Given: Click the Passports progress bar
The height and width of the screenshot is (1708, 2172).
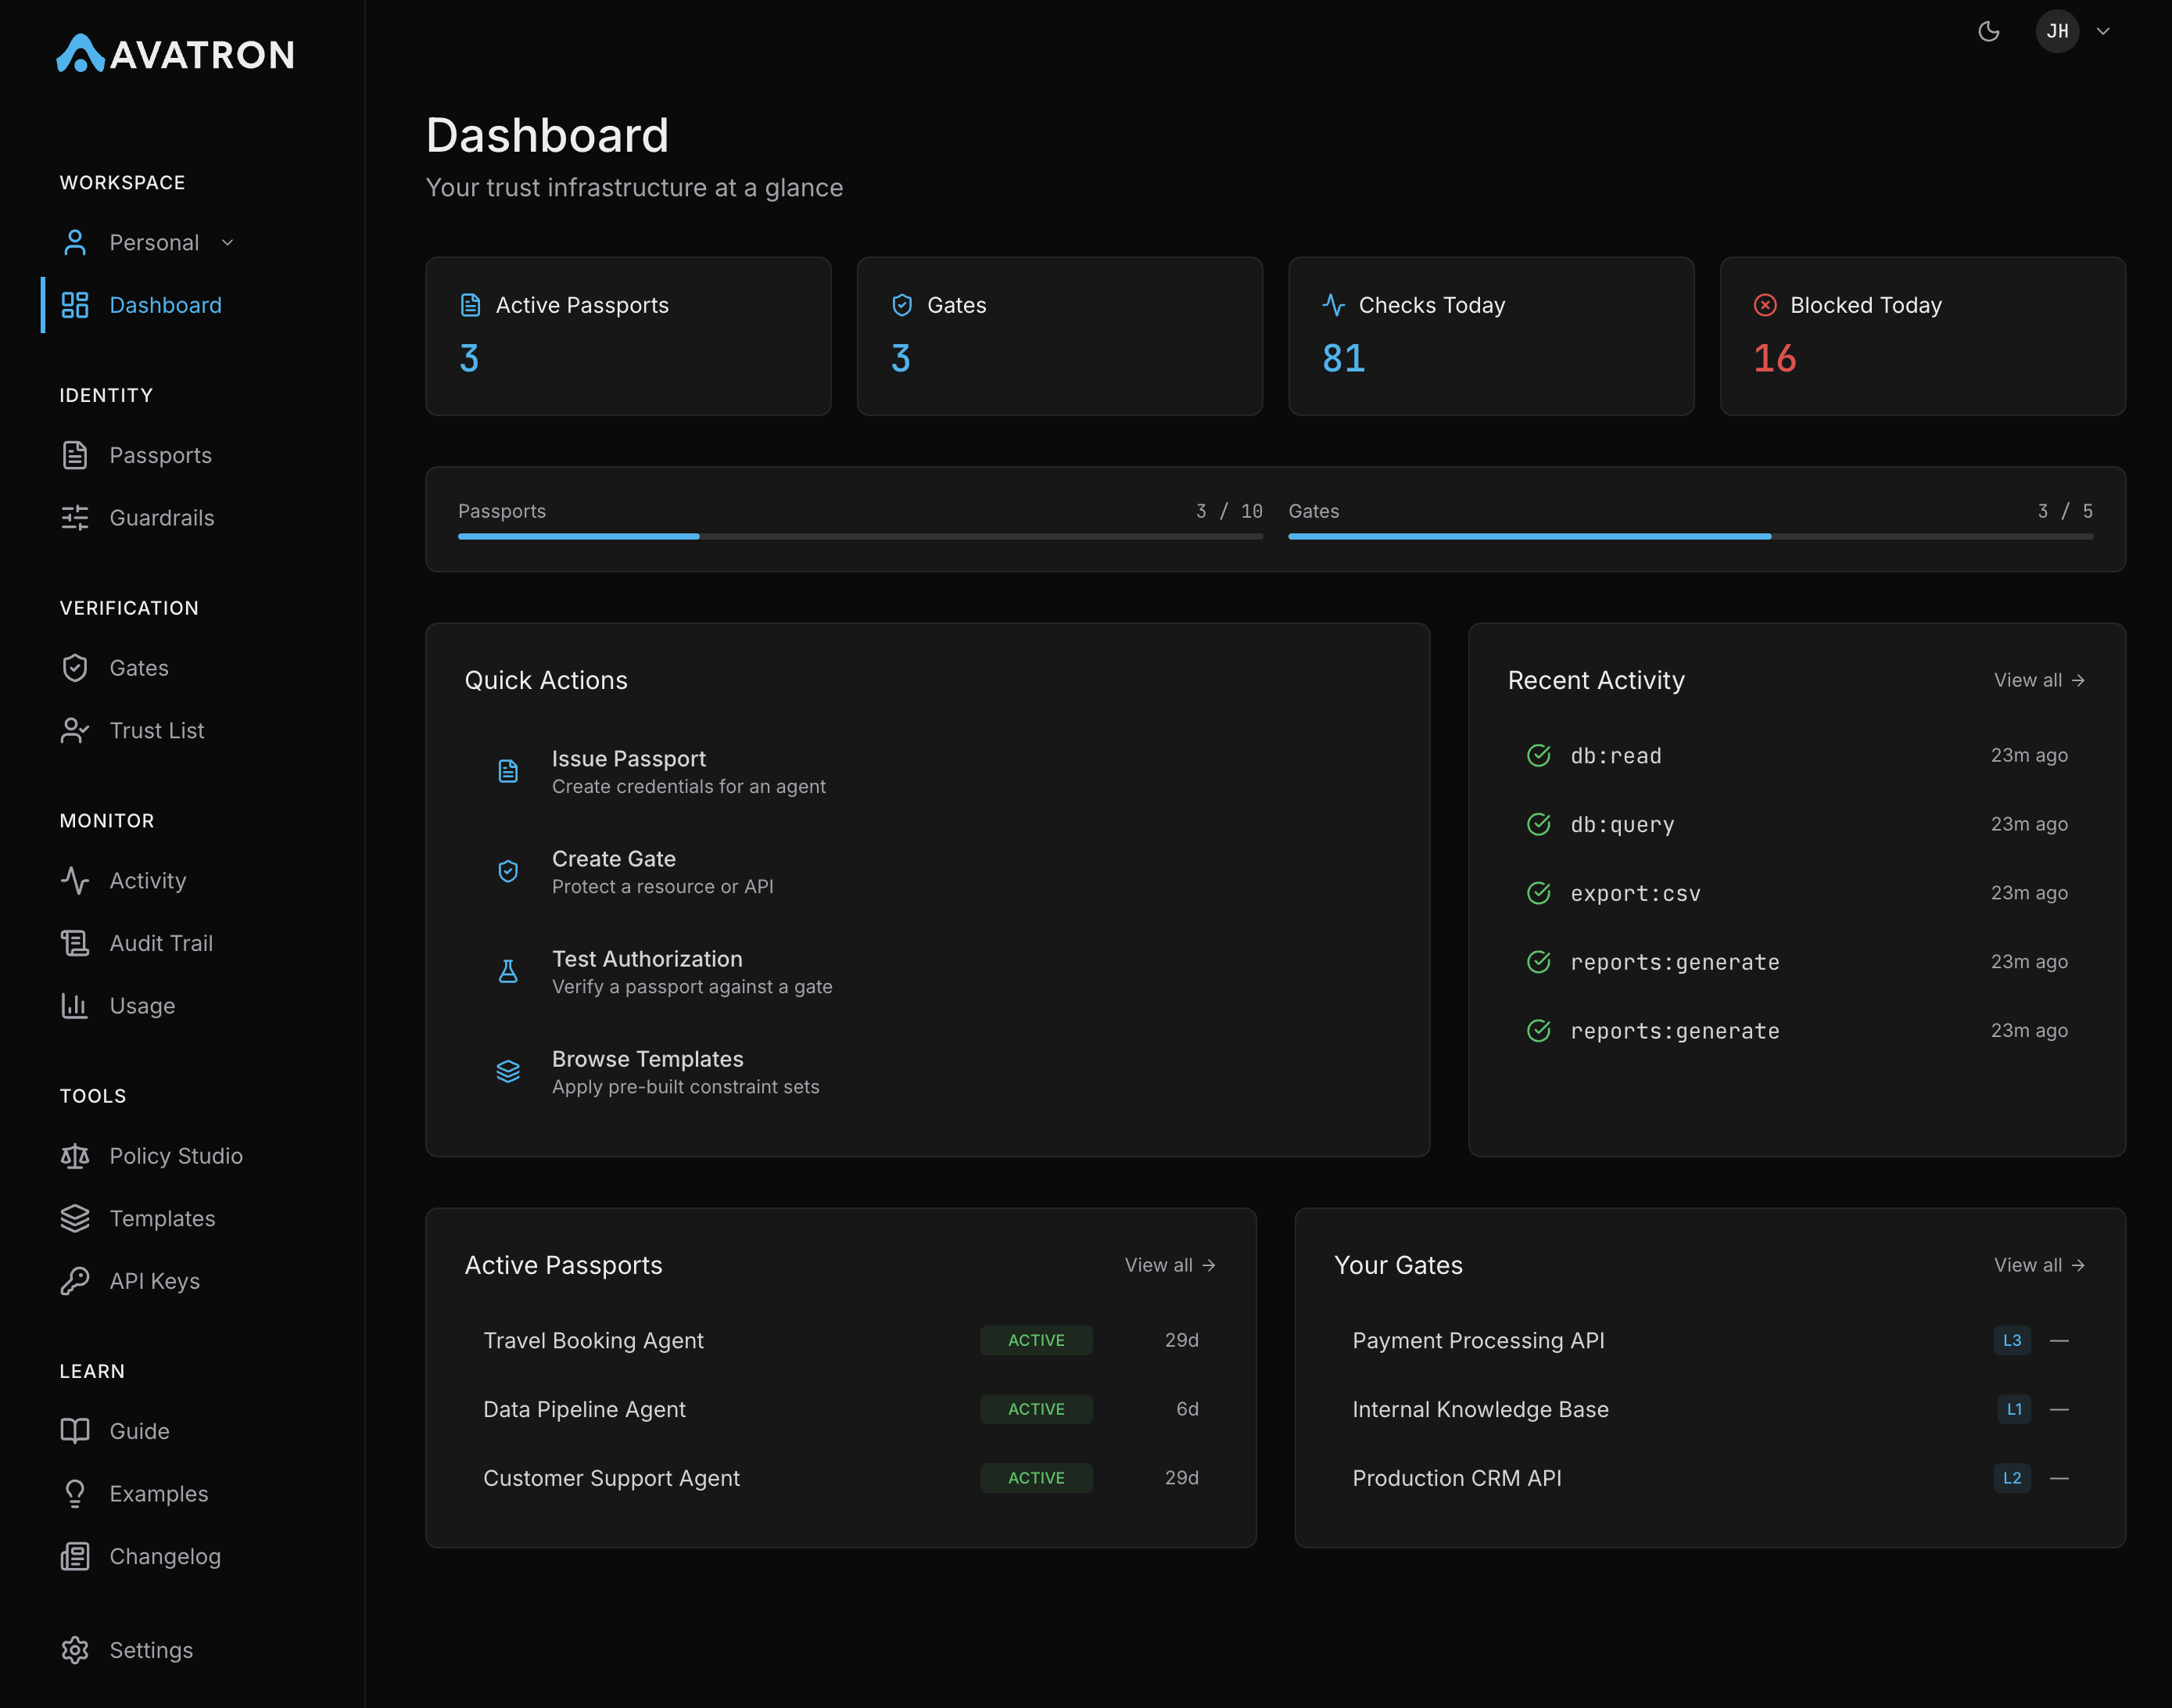Looking at the screenshot, I should [x=859, y=536].
